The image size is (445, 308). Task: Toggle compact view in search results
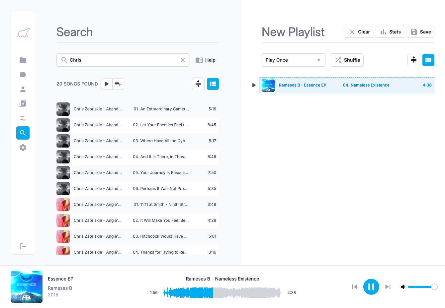(198, 84)
